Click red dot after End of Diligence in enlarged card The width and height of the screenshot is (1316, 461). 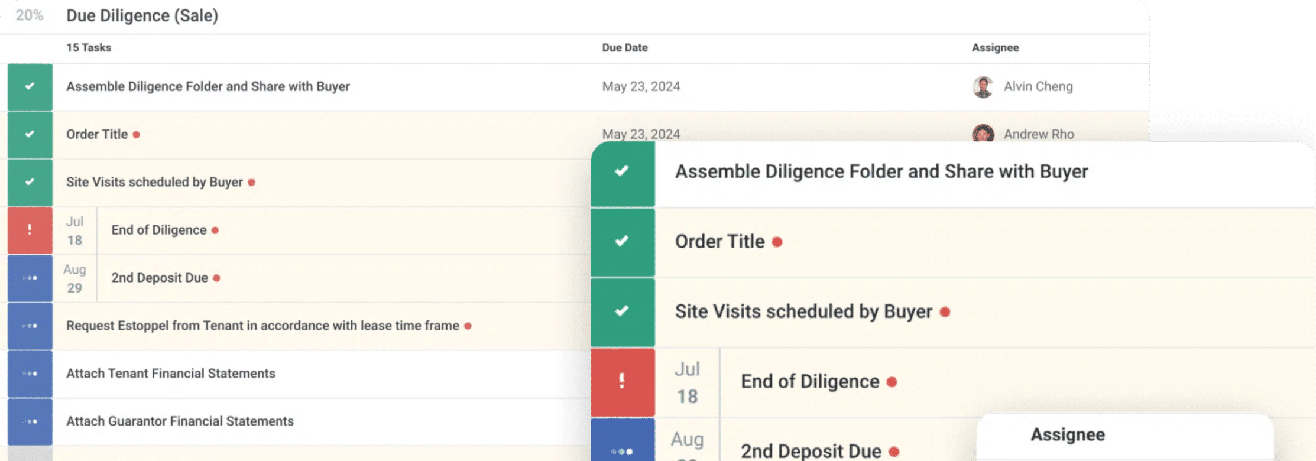pos(892,382)
